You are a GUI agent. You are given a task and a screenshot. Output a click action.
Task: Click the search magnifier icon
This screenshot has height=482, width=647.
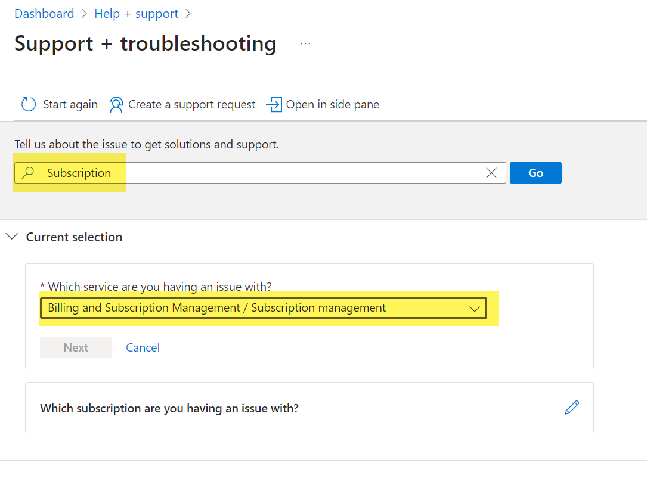tap(28, 172)
